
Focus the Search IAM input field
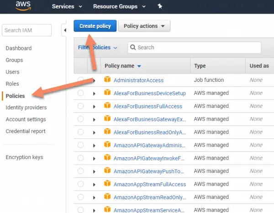coord(27,30)
